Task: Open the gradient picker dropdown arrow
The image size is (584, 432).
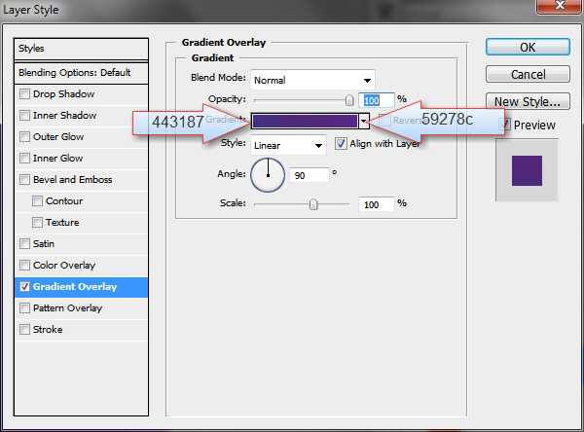Action: (363, 122)
